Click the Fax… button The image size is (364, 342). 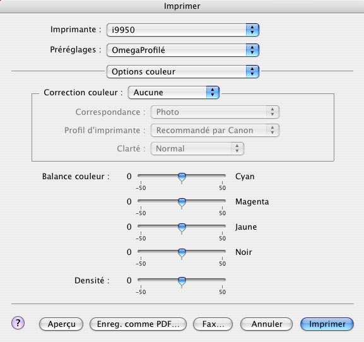pos(213,324)
